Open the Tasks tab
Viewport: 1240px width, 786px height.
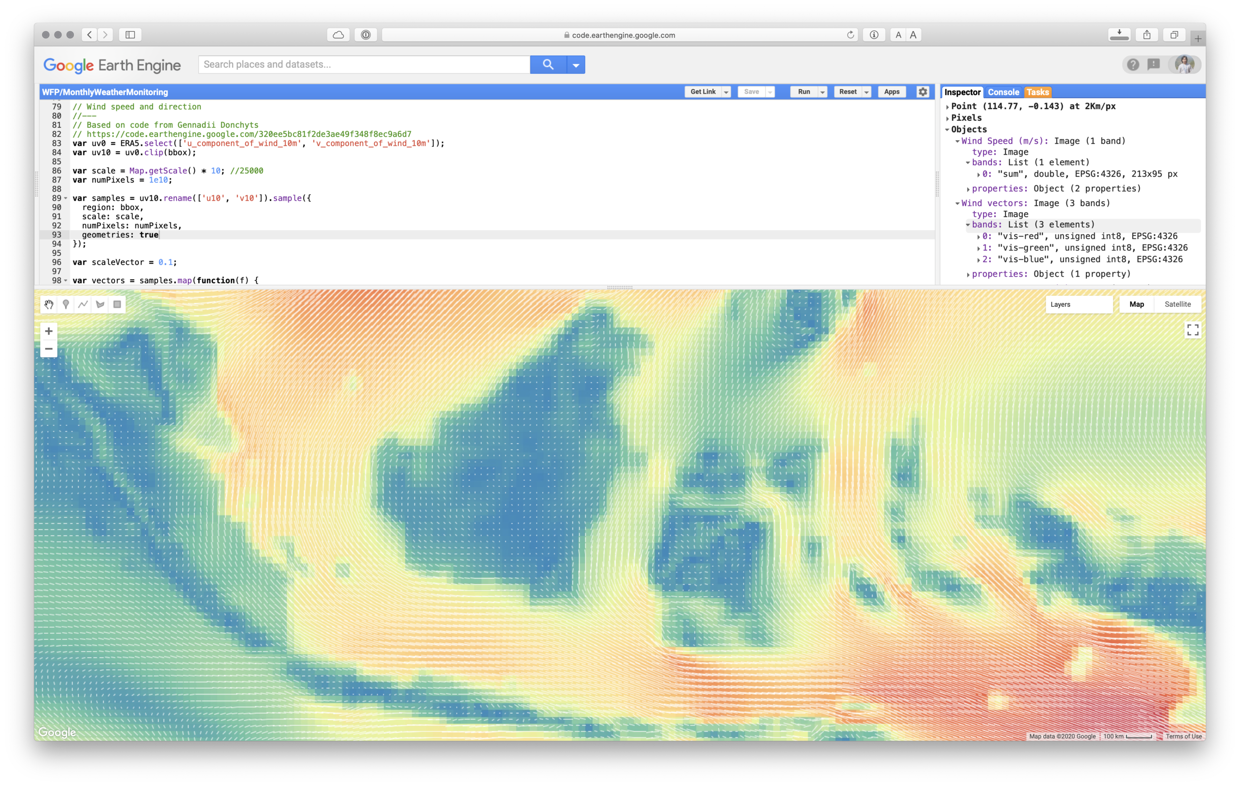pyautogui.click(x=1037, y=92)
